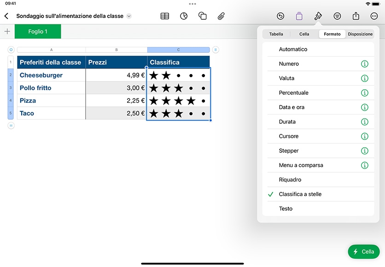This screenshot has width=385, height=267.
Task: Open Valuta format info icon
Action: point(365,78)
